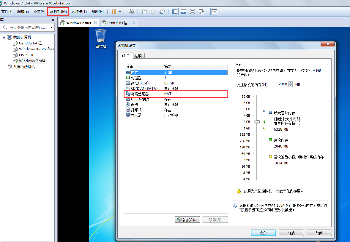The height and width of the screenshot is (242, 350).
Task: Increase memory with the spinner up arrow
Action: point(290,83)
